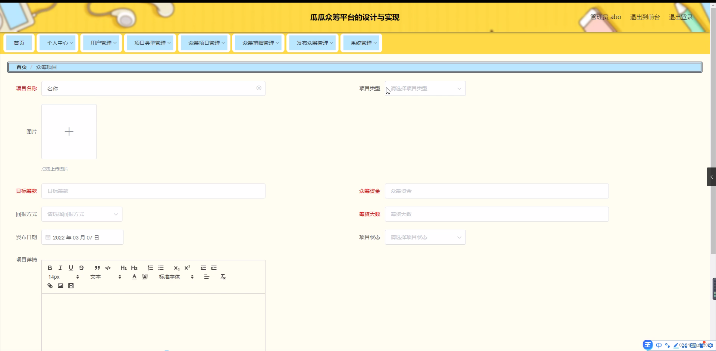Apply bold formatting in the editor
Image resolution: width=716 pixels, height=351 pixels.
tap(50, 267)
